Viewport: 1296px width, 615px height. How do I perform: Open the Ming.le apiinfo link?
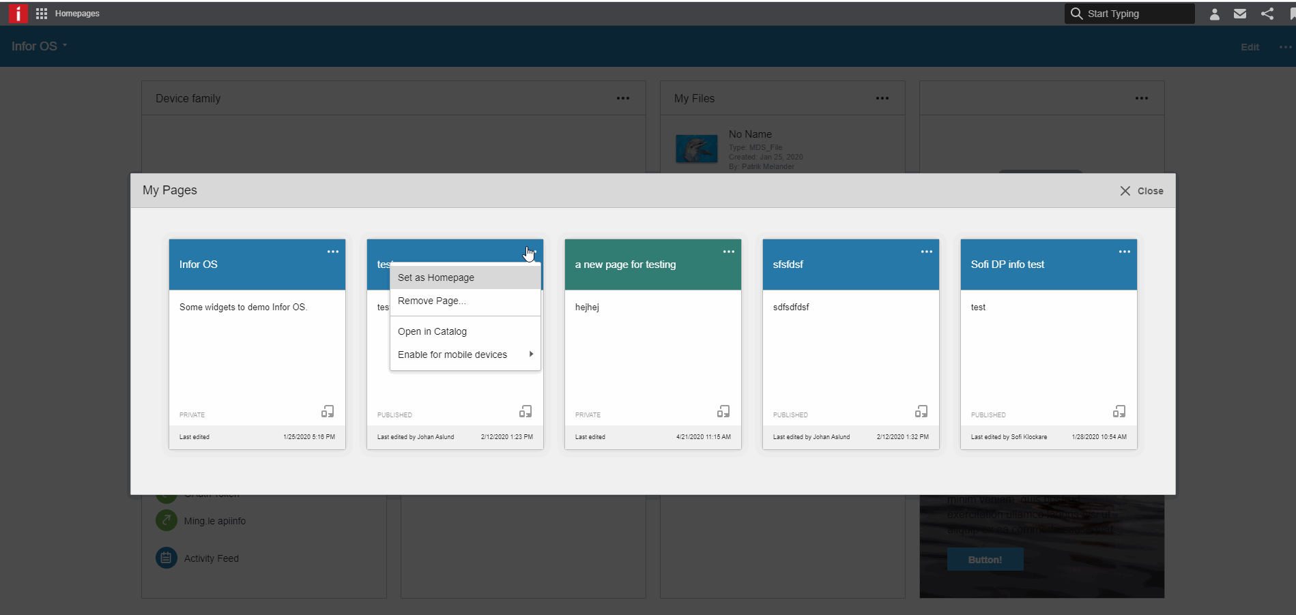click(215, 521)
